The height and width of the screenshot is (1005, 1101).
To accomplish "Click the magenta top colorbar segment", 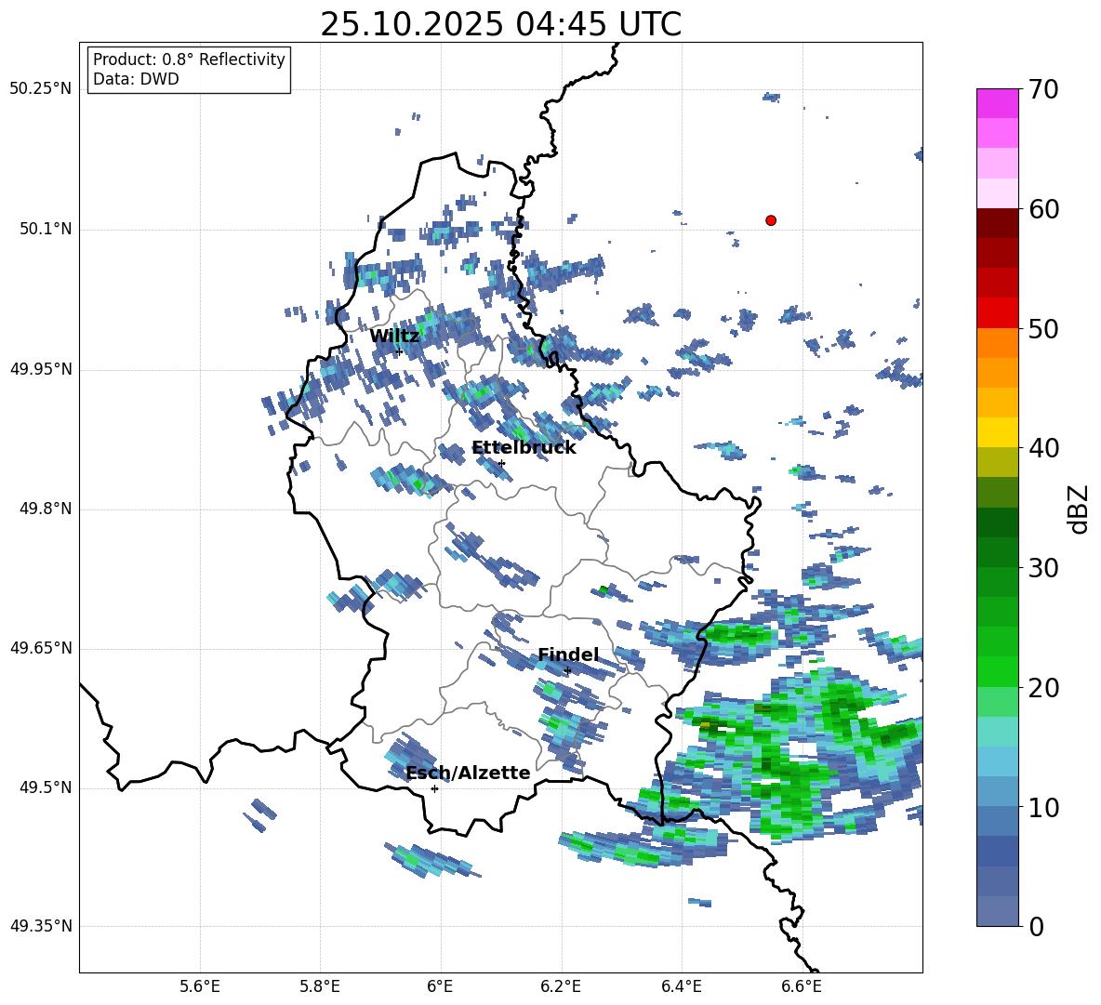I will click(997, 103).
